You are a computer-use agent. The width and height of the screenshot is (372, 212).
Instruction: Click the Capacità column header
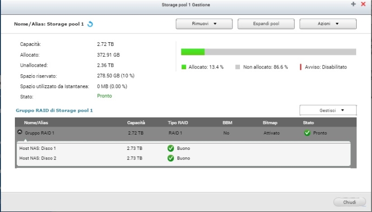pyautogui.click(x=136, y=123)
